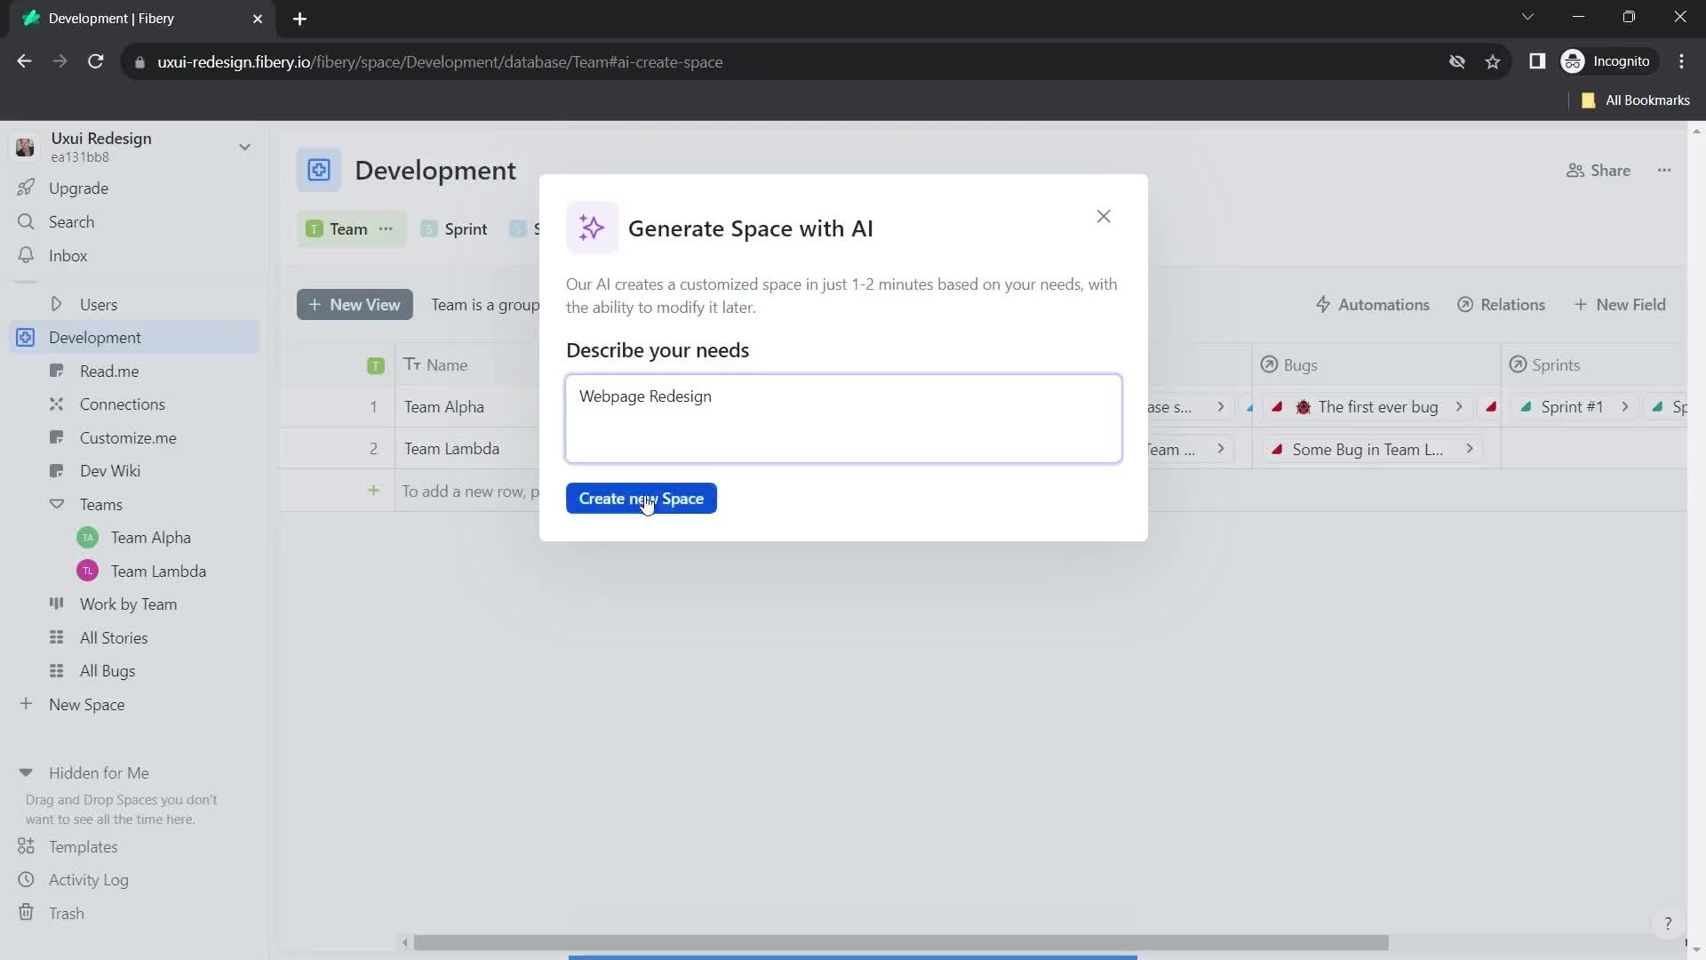Expand the Users sidebar item
The width and height of the screenshot is (1706, 960).
(55, 305)
